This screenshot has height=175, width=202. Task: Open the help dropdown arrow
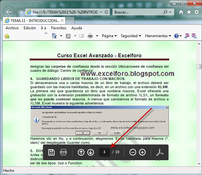[x=181, y=36]
